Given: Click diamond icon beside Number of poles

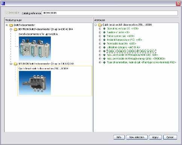Looking at the screenshot, I should coord(104,32).
